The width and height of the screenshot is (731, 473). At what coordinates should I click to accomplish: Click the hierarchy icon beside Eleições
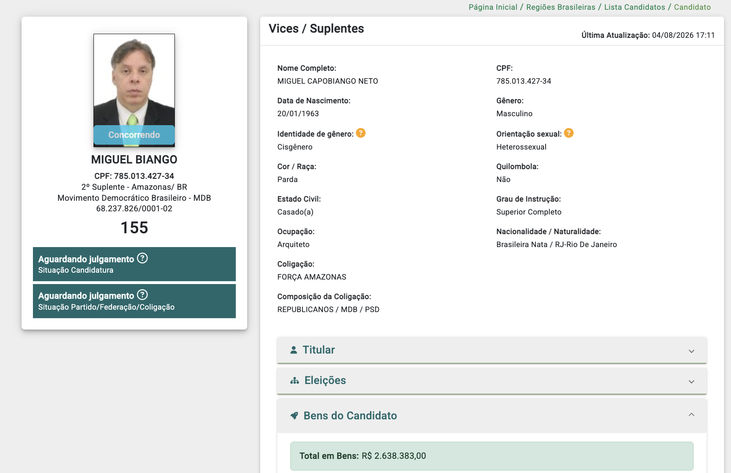pyautogui.click(x=295, y=381)
